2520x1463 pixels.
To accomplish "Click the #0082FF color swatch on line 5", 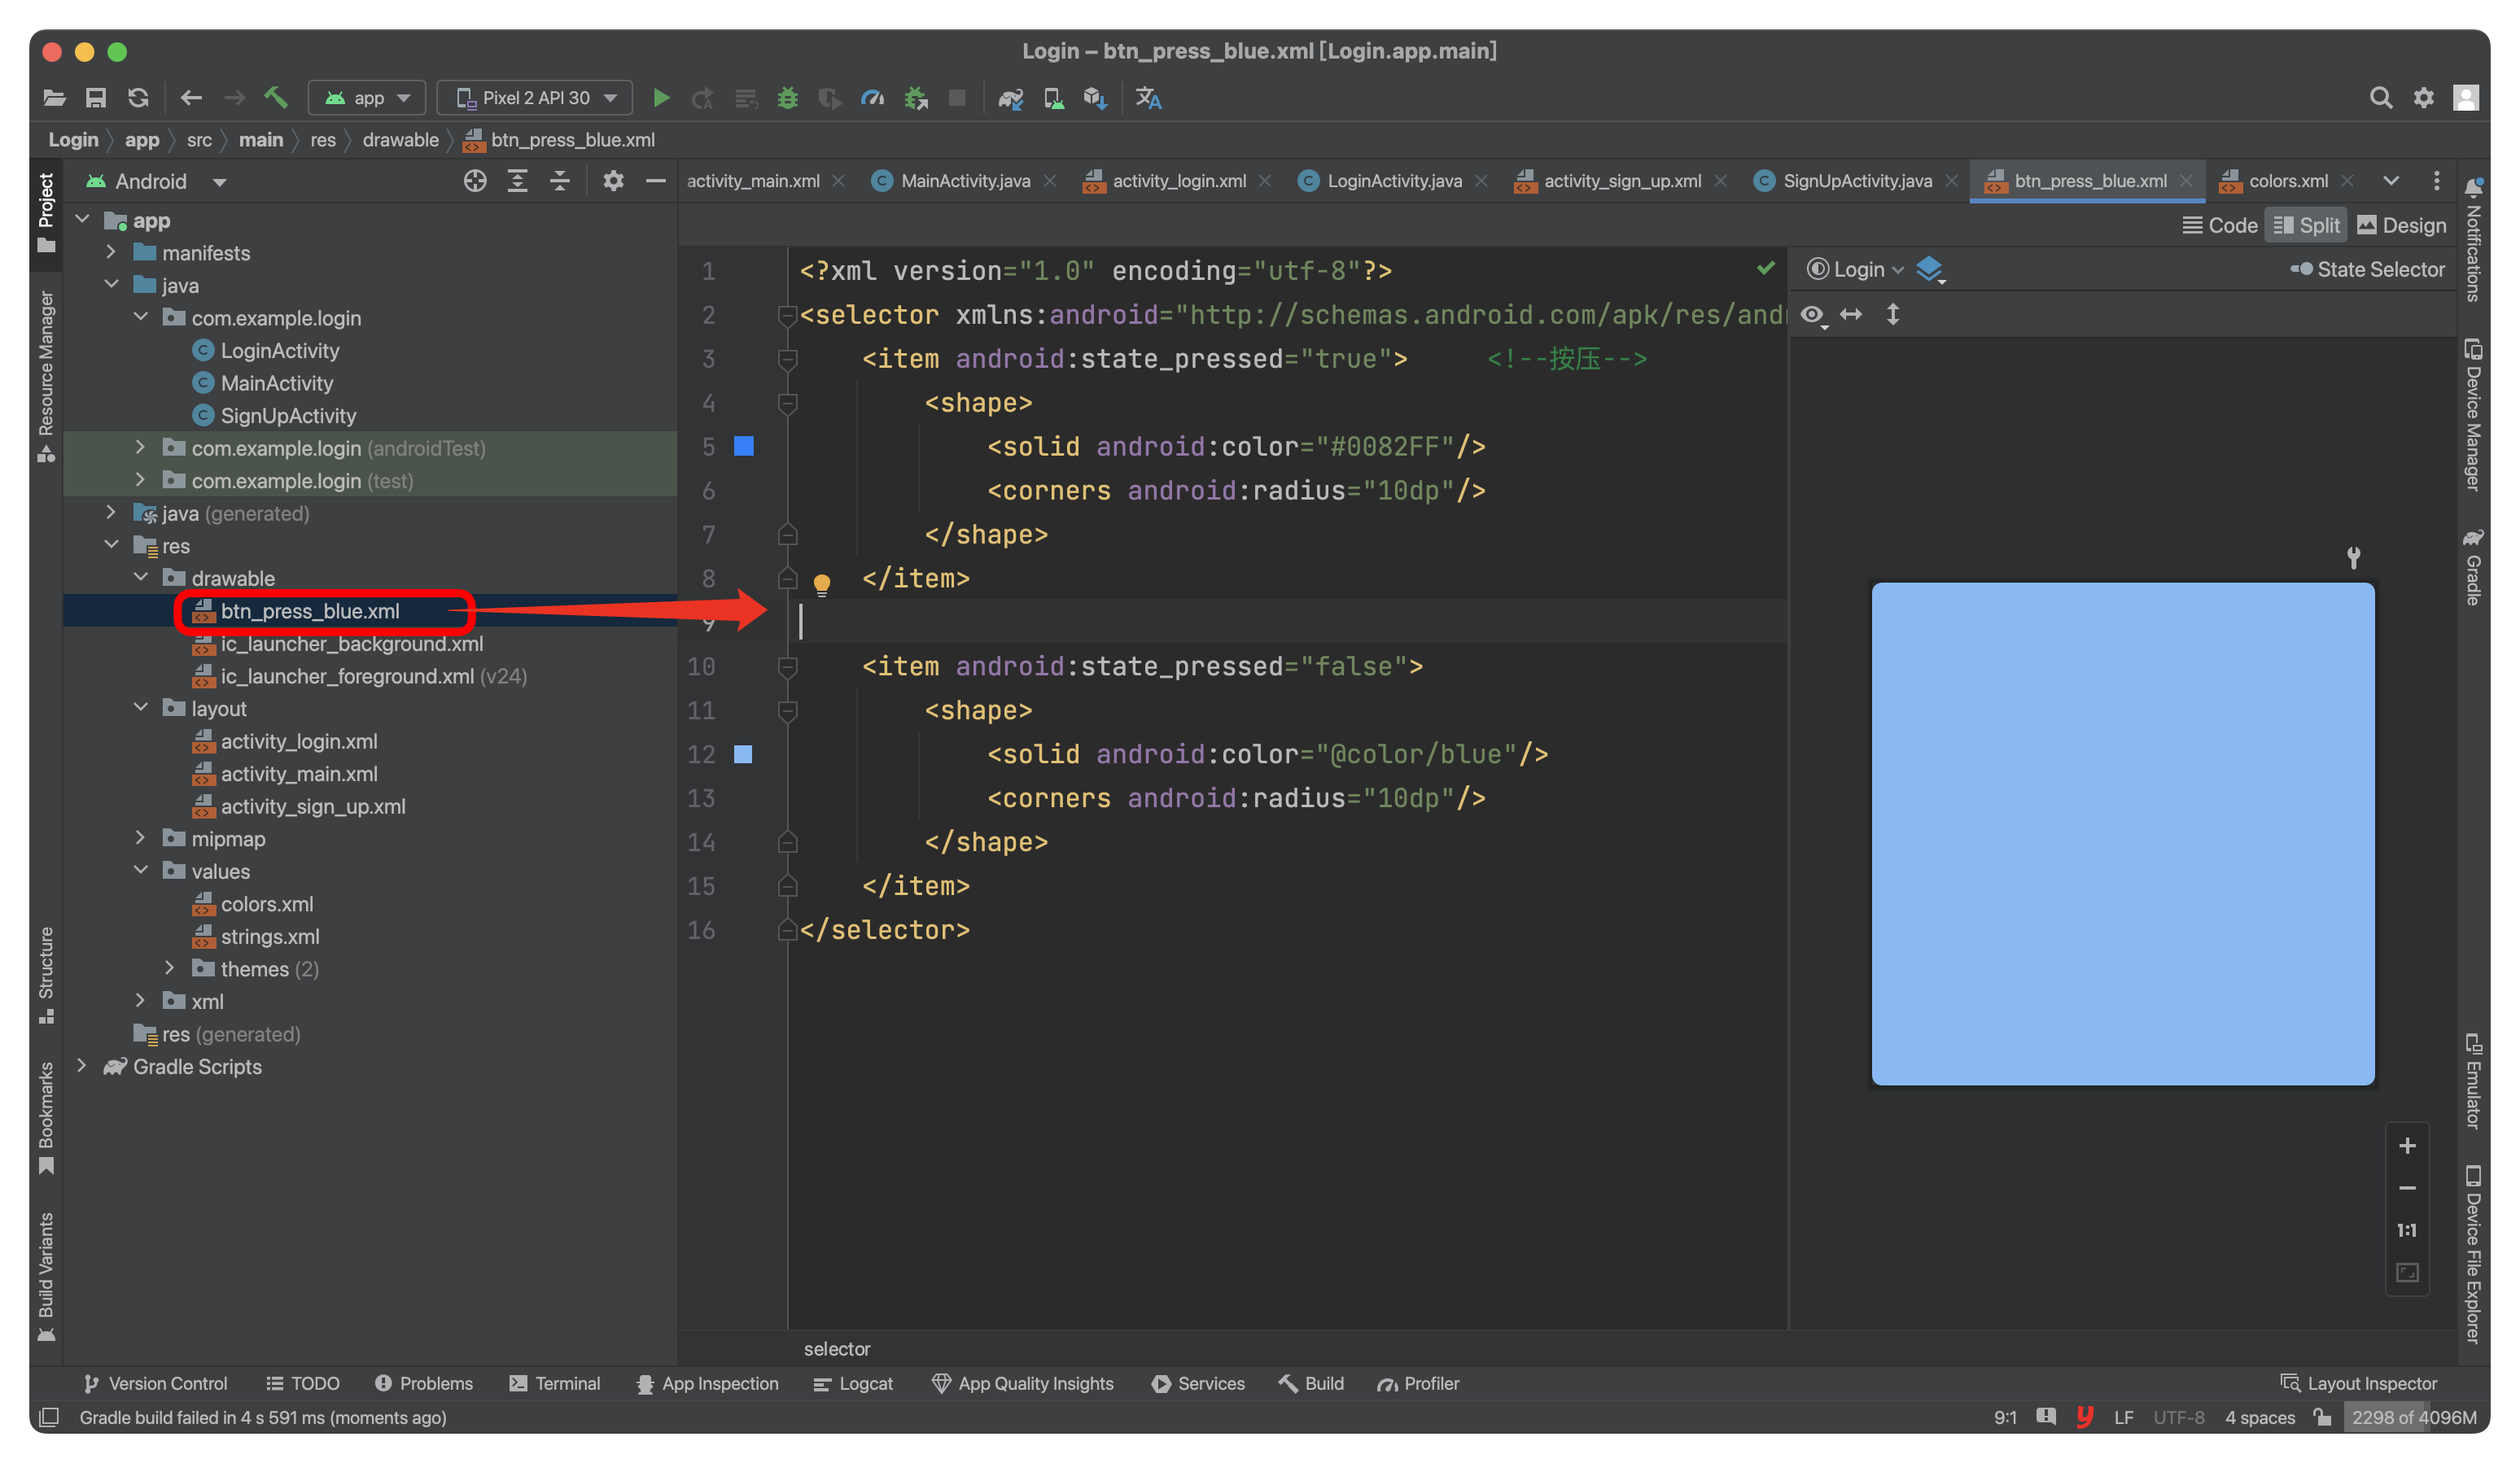I will pyautogui.click(x=744, y=446).
